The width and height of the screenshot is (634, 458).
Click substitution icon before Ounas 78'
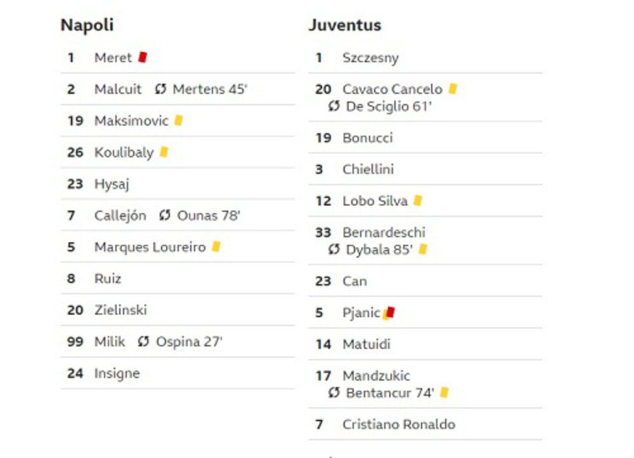(x=165, y=216)
